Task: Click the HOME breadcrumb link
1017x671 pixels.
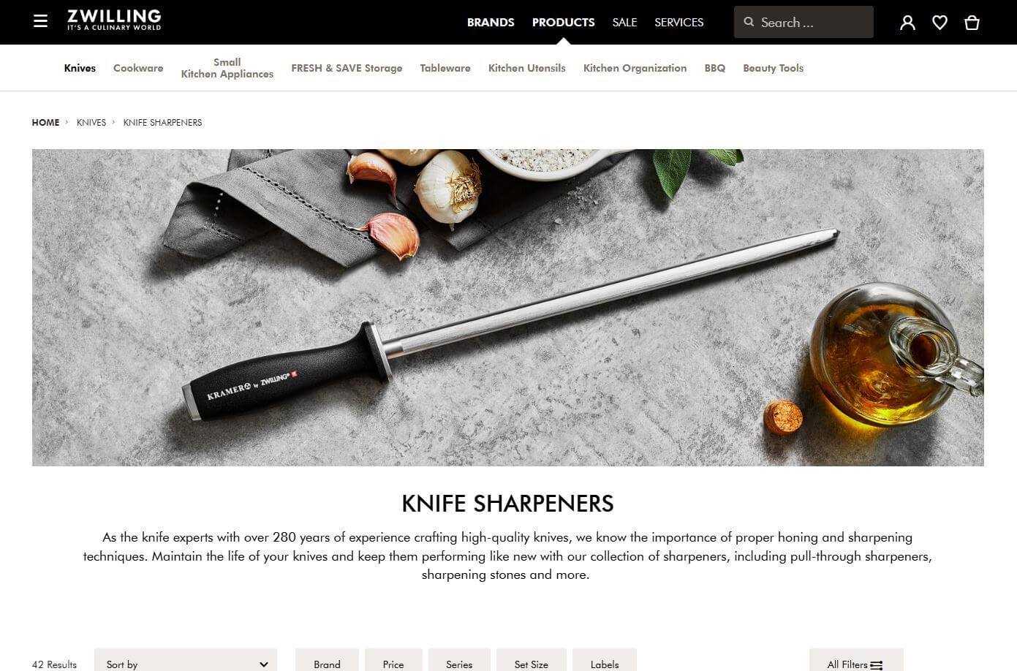Action: coord(45,122)
